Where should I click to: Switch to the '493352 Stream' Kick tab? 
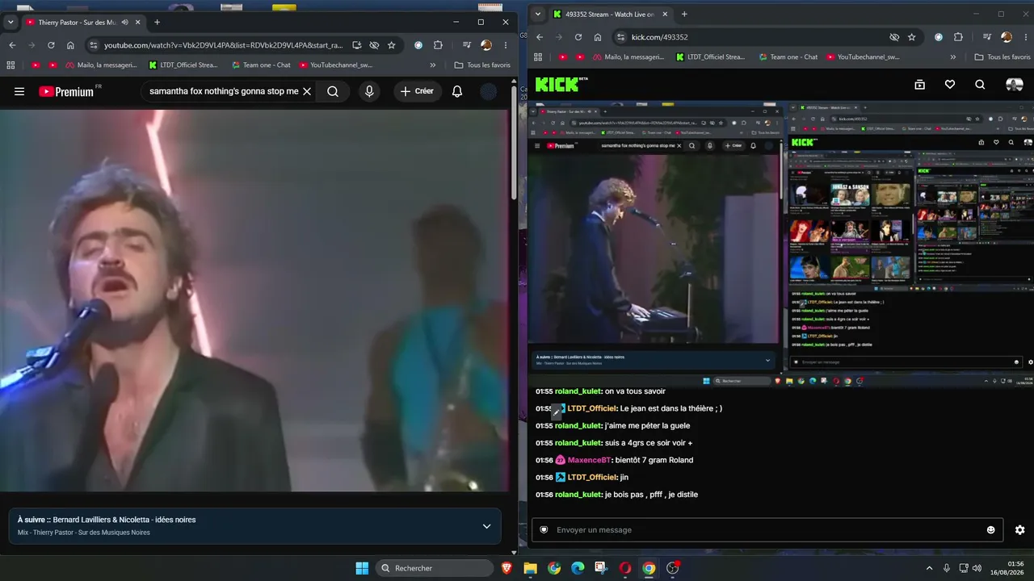point(610,14)
